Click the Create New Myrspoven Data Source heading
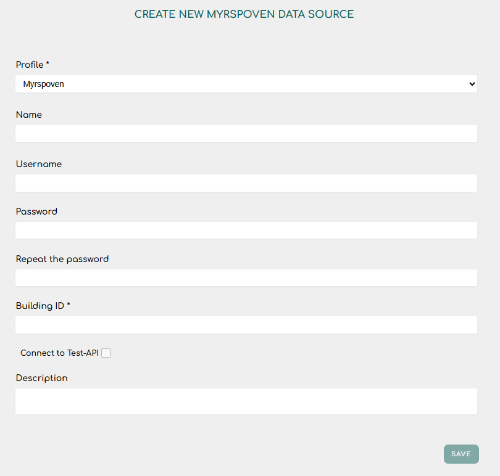The height and width of the screenshot is (476, 500). tap(244, 14)
